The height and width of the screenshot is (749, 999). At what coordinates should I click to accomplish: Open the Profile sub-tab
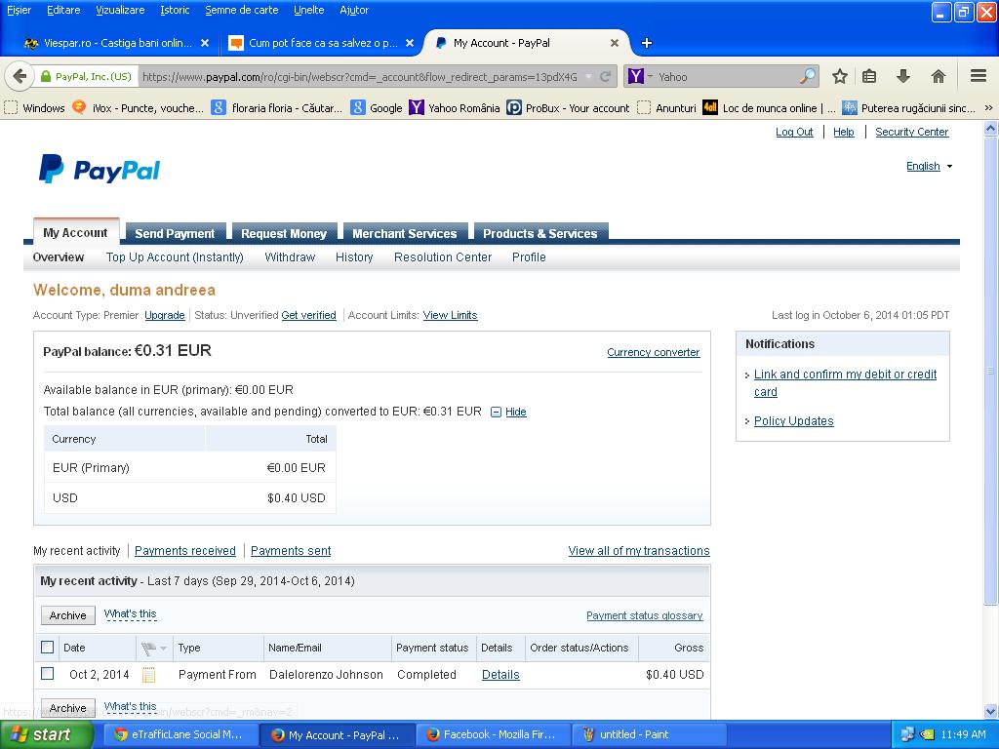click(529, 257)
